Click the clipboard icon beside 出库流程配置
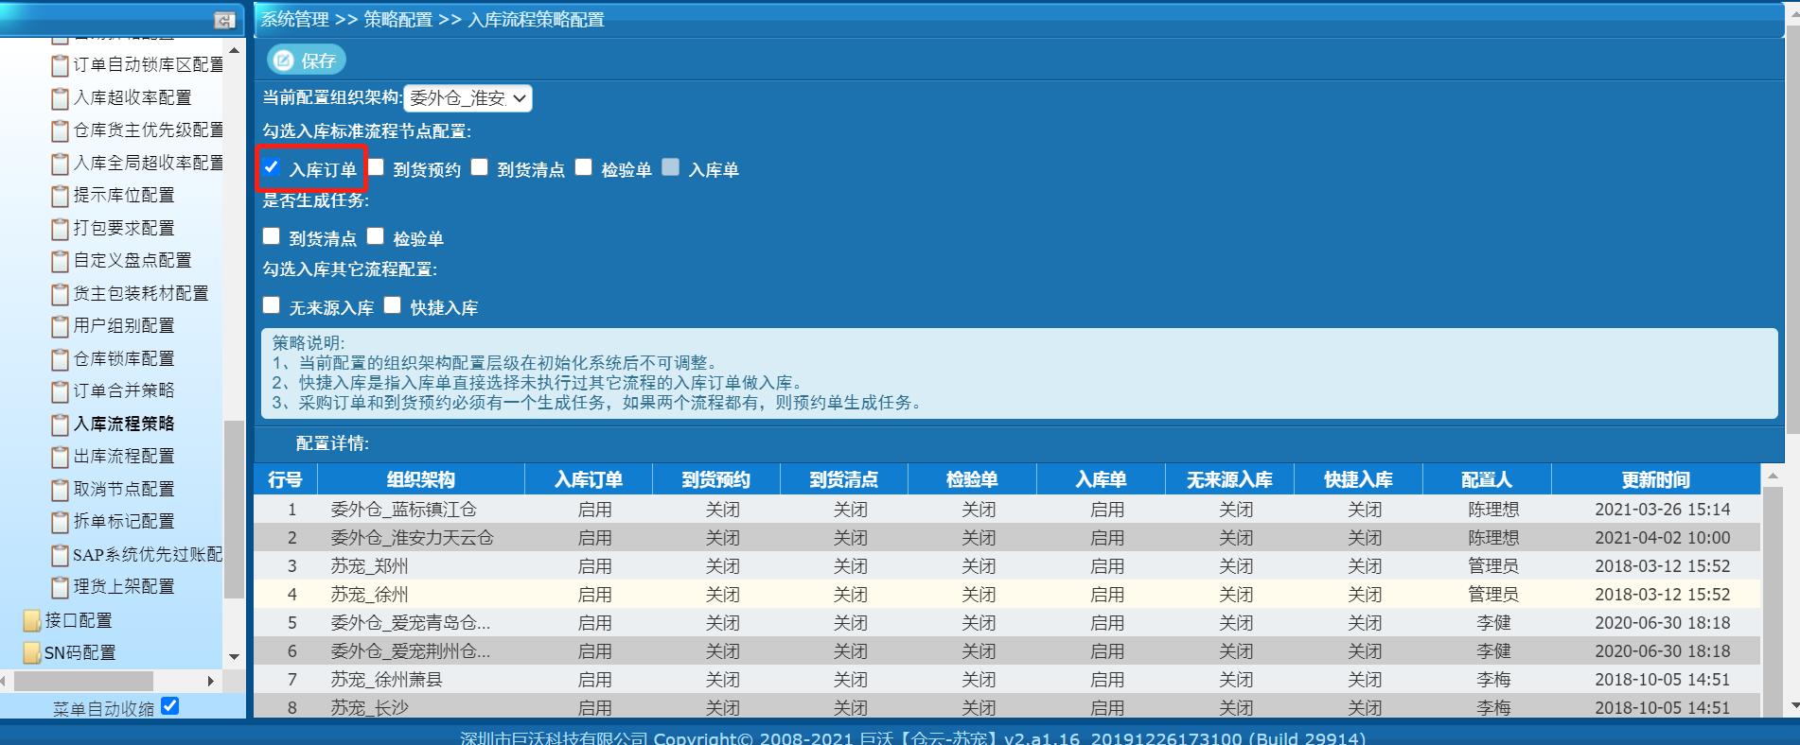Viewport: 1800px width, 745px height. pyautogui.click(x=60, y=457)
